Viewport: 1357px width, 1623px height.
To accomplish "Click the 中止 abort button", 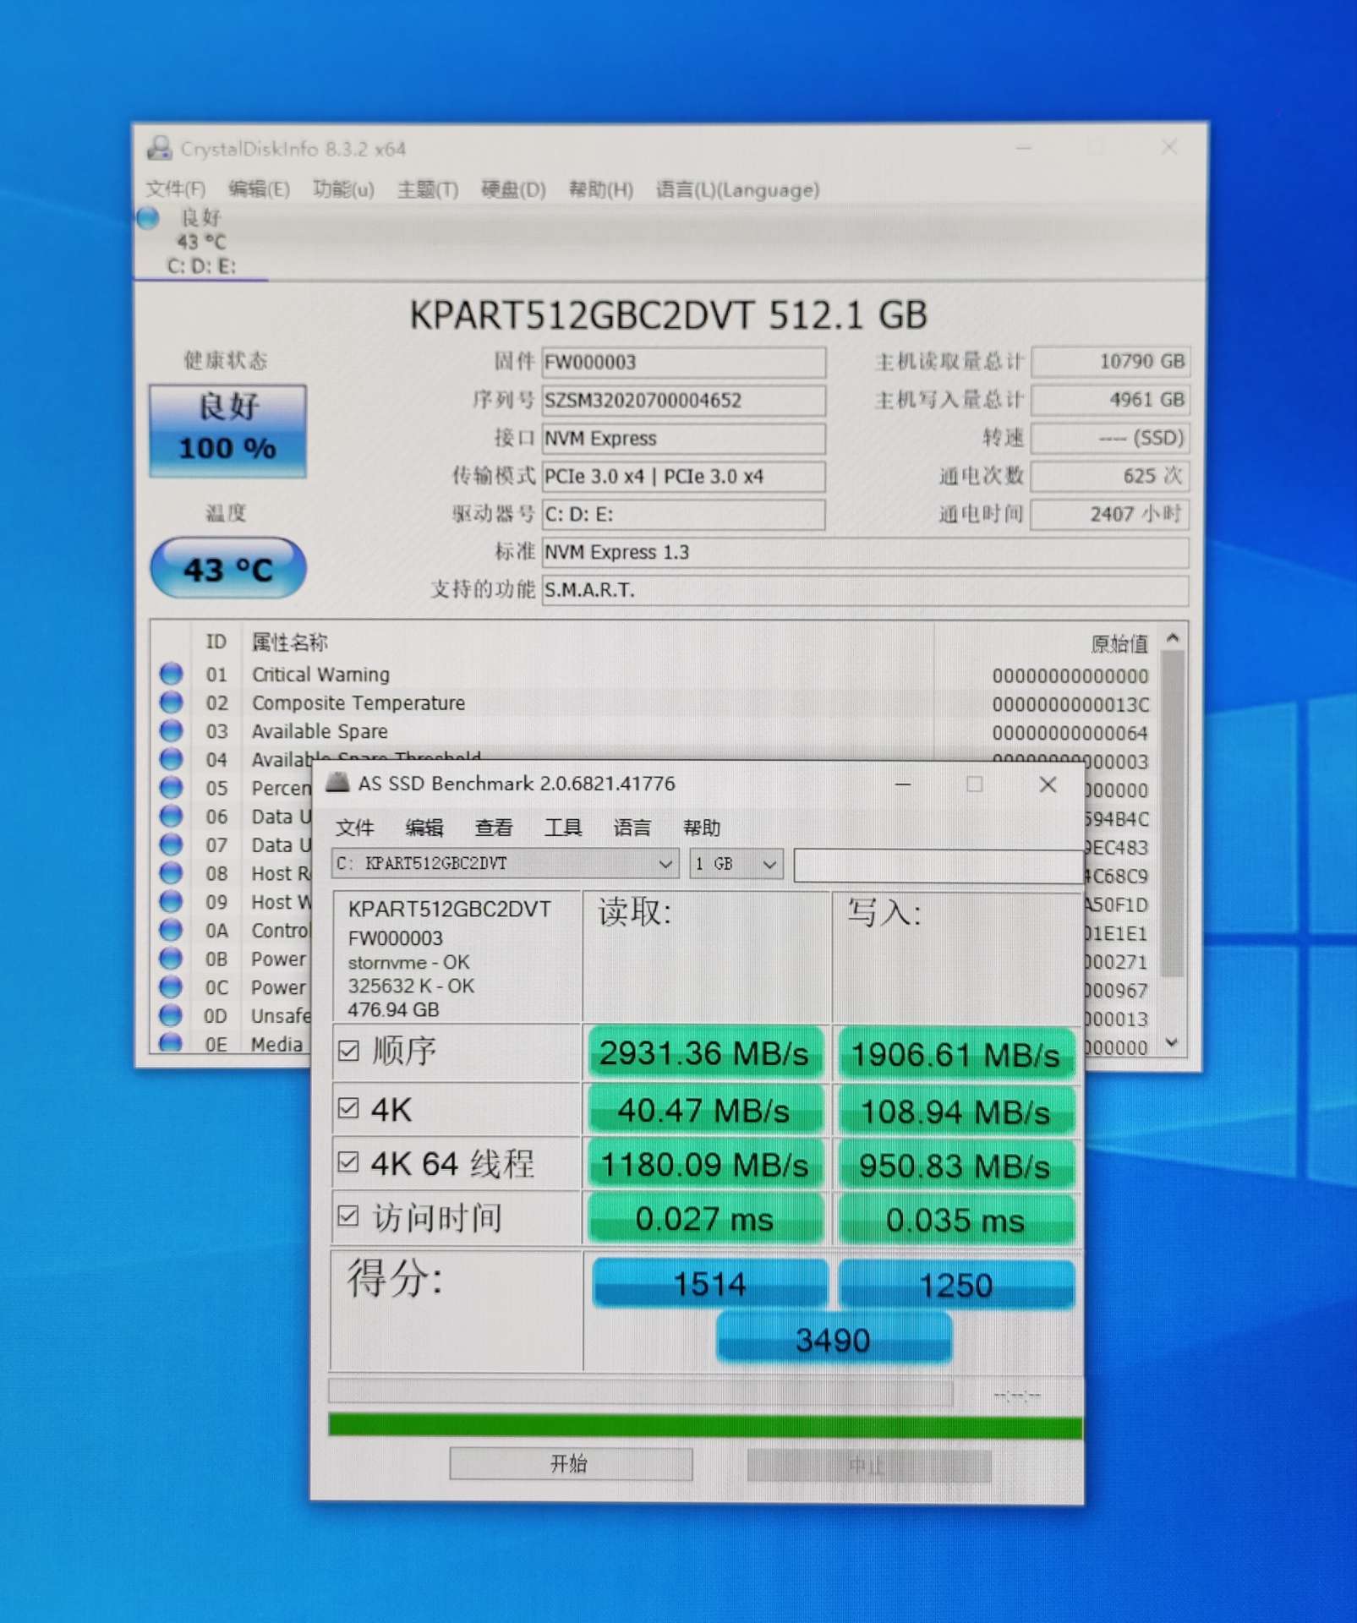I will pyautogui.click(x=868, y=1465).
